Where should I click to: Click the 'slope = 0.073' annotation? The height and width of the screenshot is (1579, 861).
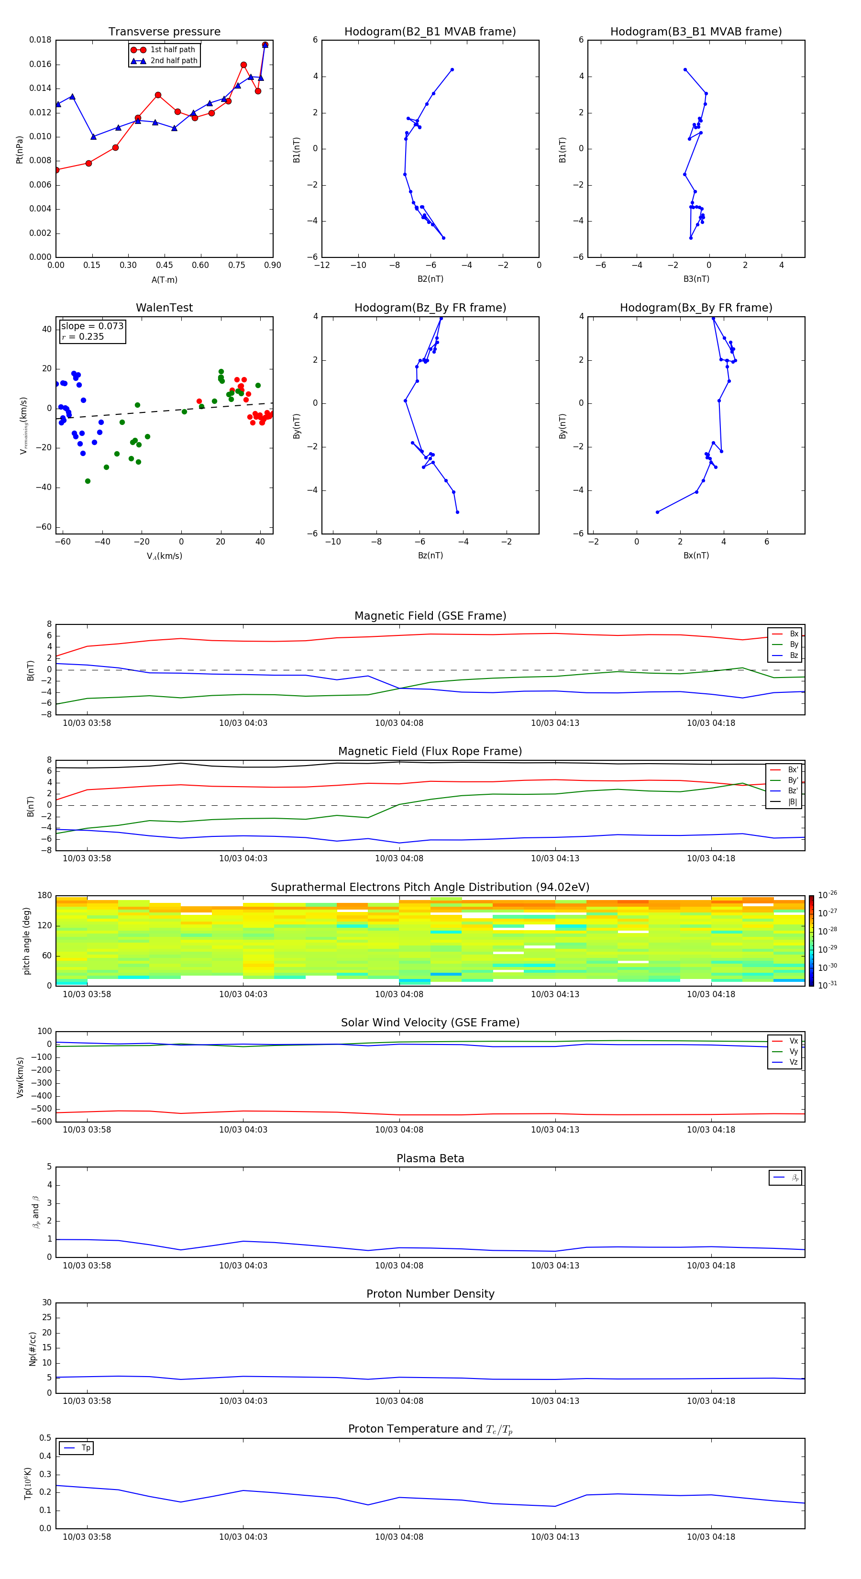pos(92,326)
